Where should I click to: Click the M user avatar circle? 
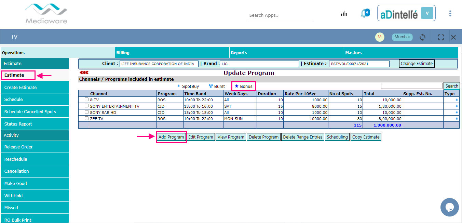pyautogui.click(x=380, y=37)
